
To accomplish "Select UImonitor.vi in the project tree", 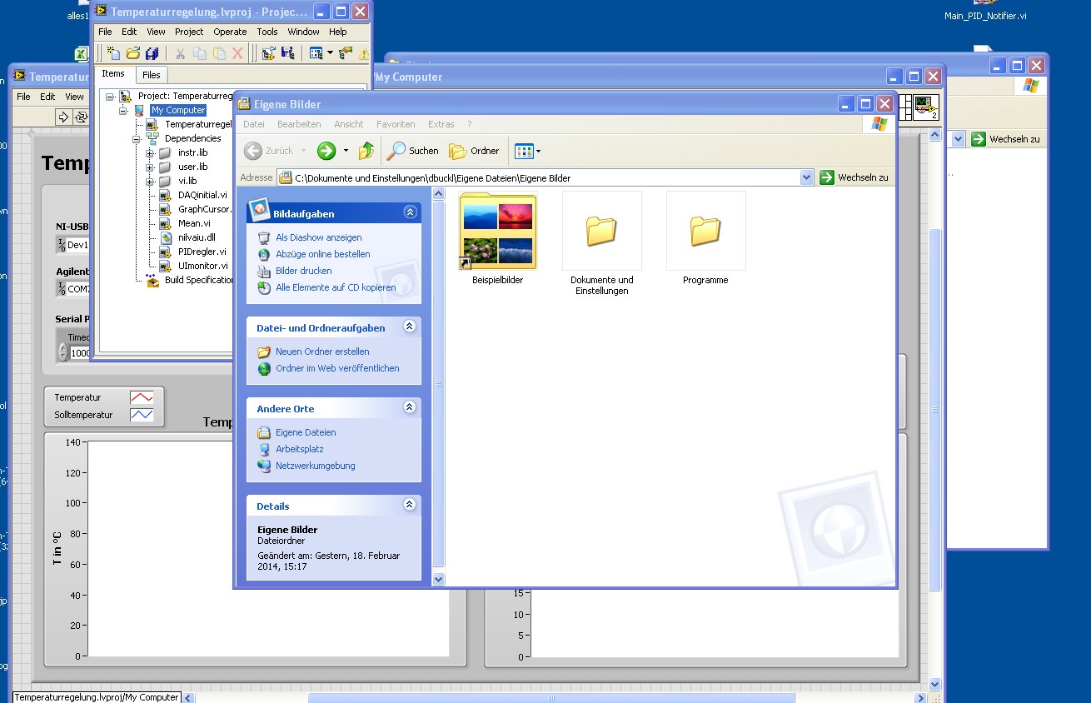I will coord(203,266).
